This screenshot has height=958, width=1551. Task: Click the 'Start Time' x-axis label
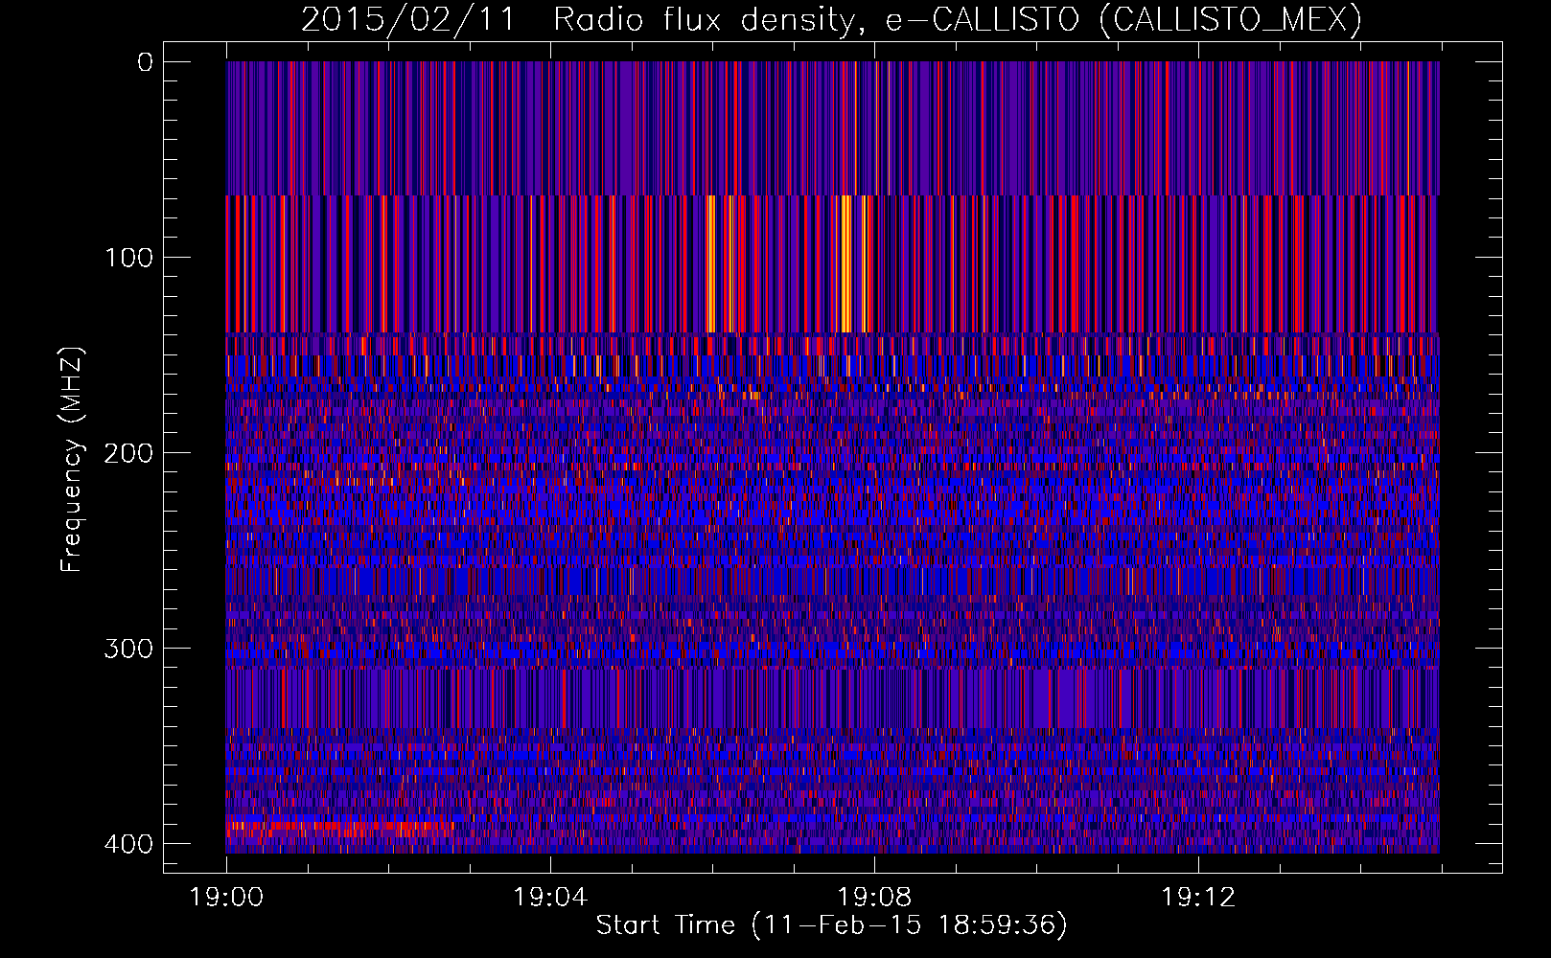point(665,925)
